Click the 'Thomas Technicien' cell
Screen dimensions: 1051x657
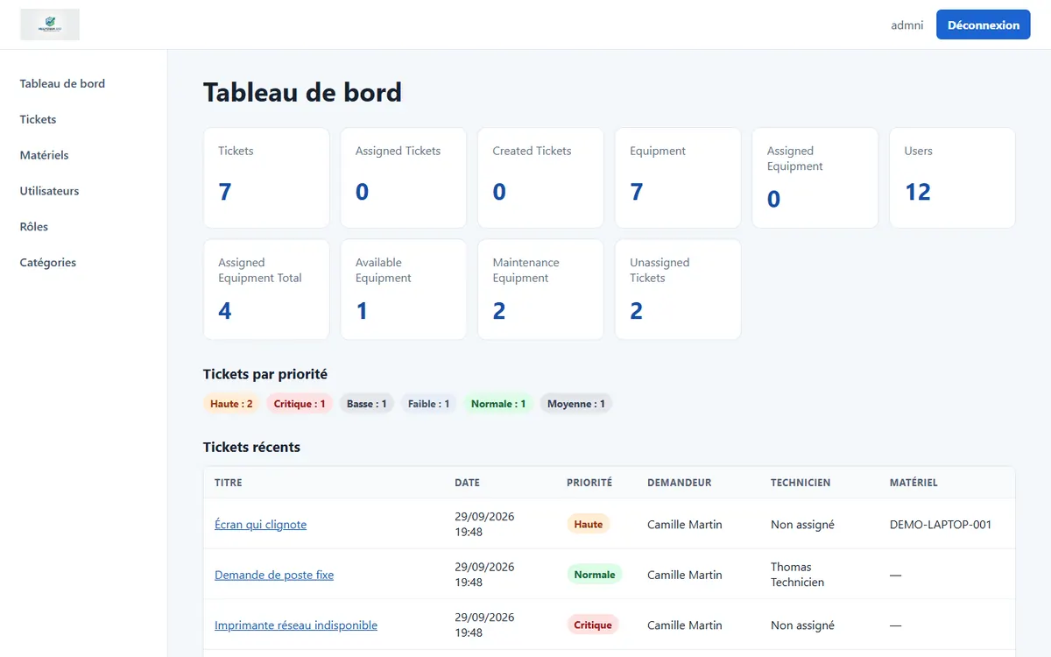[797, 575]
